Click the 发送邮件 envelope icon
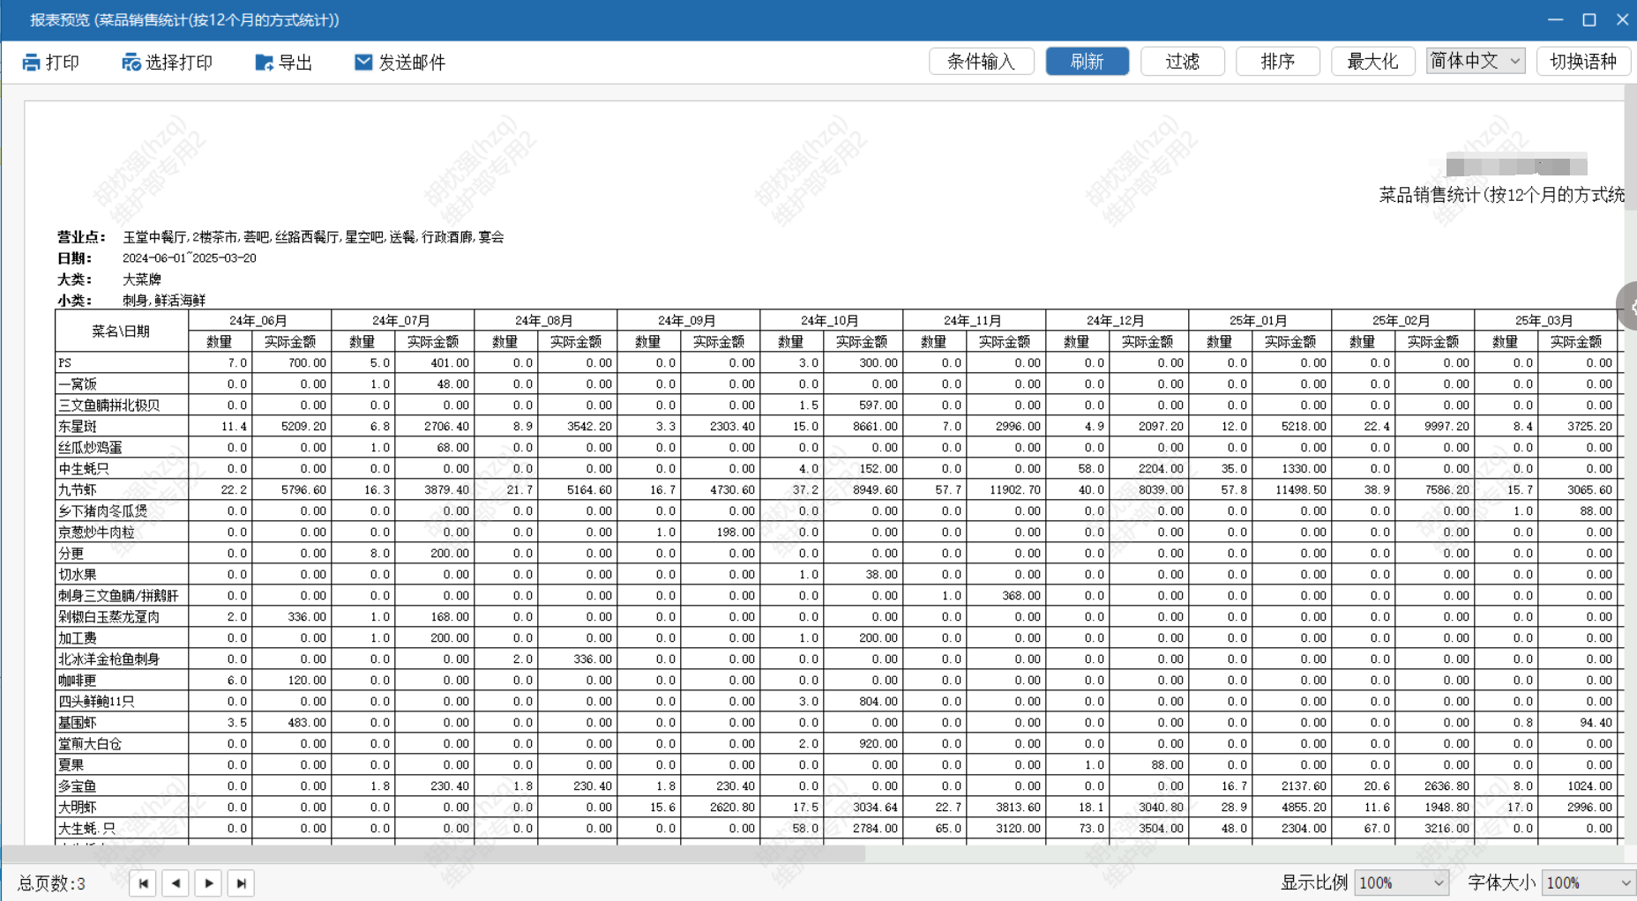Viewport: 1637px width, 901px height. (x=363, y=62)
